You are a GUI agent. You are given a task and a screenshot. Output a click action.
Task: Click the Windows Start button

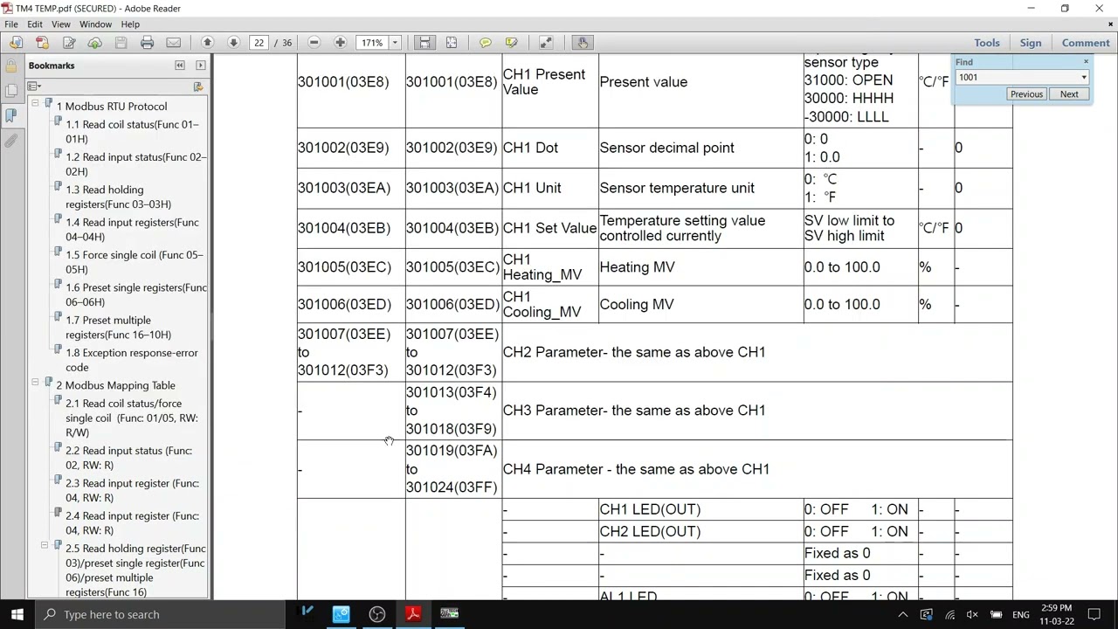click(17, 614)
